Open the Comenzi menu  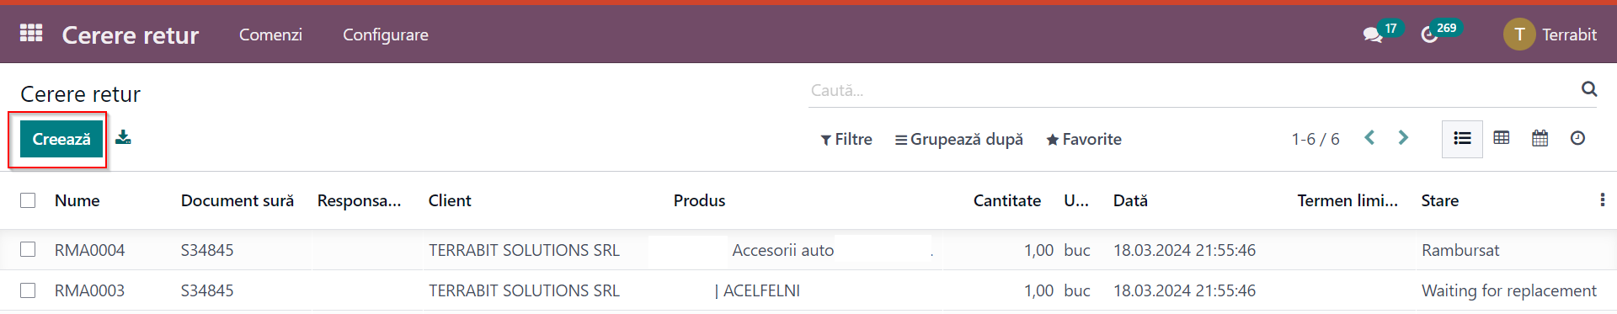click(270, 35)
